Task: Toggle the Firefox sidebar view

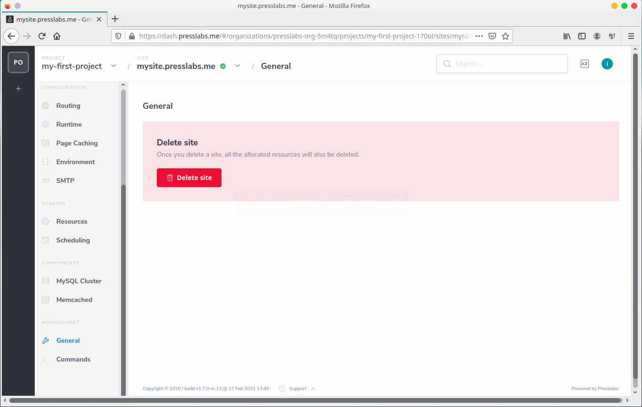Action: (581, 36)
